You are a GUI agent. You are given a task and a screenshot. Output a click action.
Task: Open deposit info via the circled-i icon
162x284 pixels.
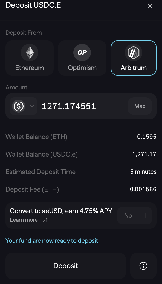143,266
